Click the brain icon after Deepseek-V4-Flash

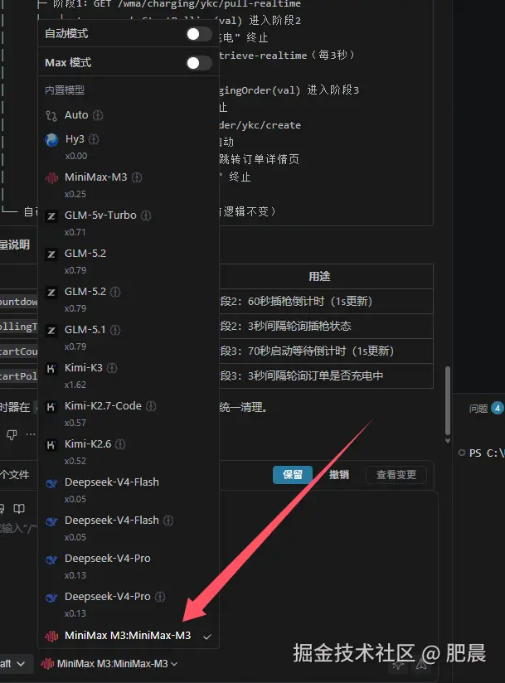[168, 520]
